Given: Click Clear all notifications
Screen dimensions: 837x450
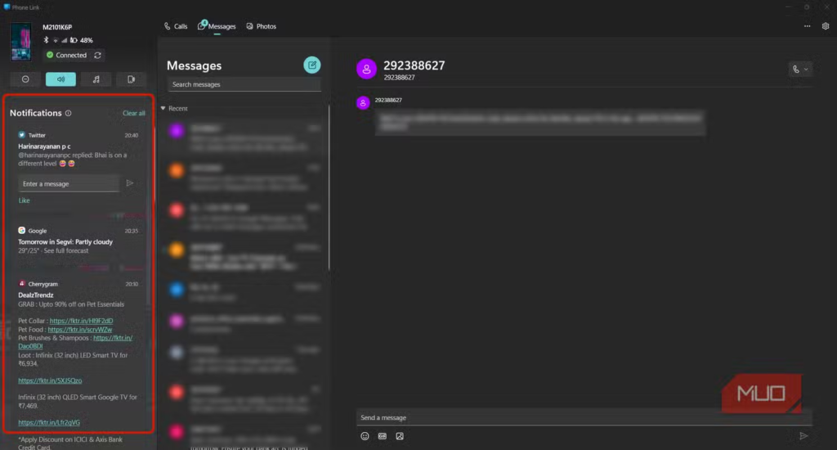Looking at the screenshot, I should [x=133, y=114].
